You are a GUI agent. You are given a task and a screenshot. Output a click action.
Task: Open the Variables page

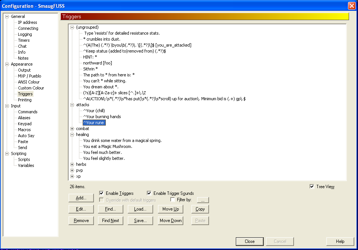[x=26, y=165]
